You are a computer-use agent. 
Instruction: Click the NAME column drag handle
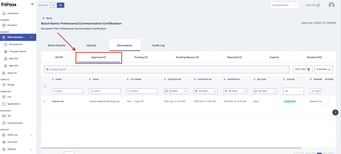(53, 79)
